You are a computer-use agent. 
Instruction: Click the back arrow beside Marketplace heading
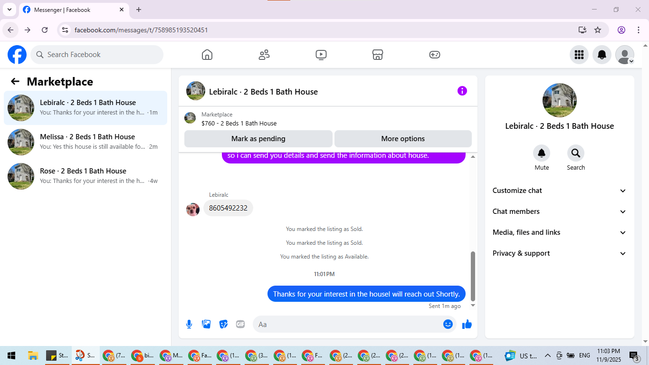tap(15, 81)
